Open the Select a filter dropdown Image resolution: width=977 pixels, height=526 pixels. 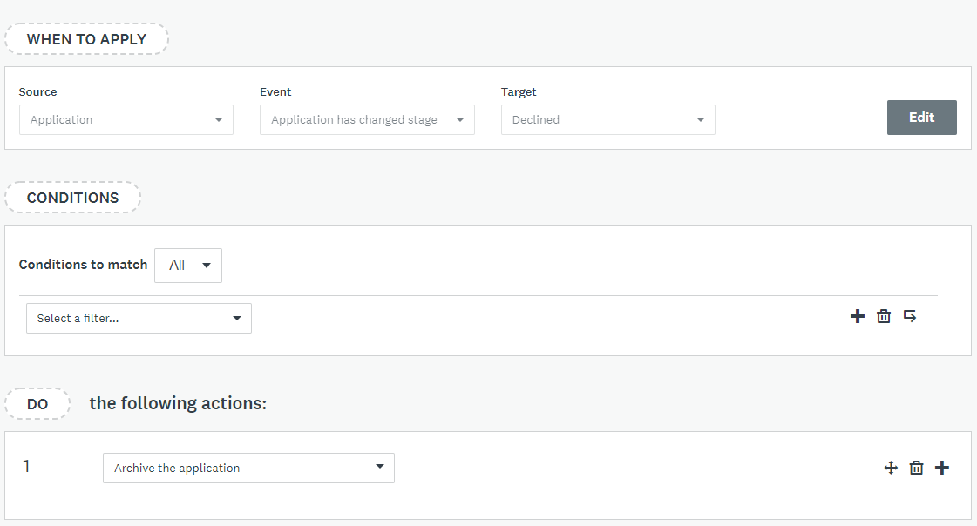[x=139, y=318]
